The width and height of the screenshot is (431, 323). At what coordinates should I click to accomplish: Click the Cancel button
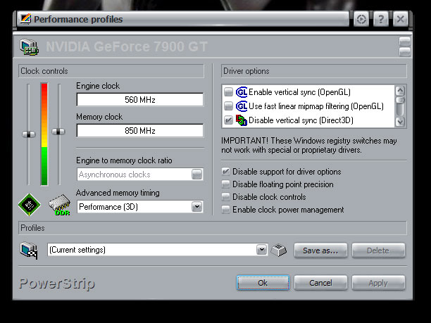[320, 283]
